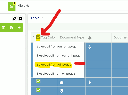Uncheck the checkbox in the envelope email row
Image resolution: width=128 pixels, height=95 pixels.
[x=38, y=81]
